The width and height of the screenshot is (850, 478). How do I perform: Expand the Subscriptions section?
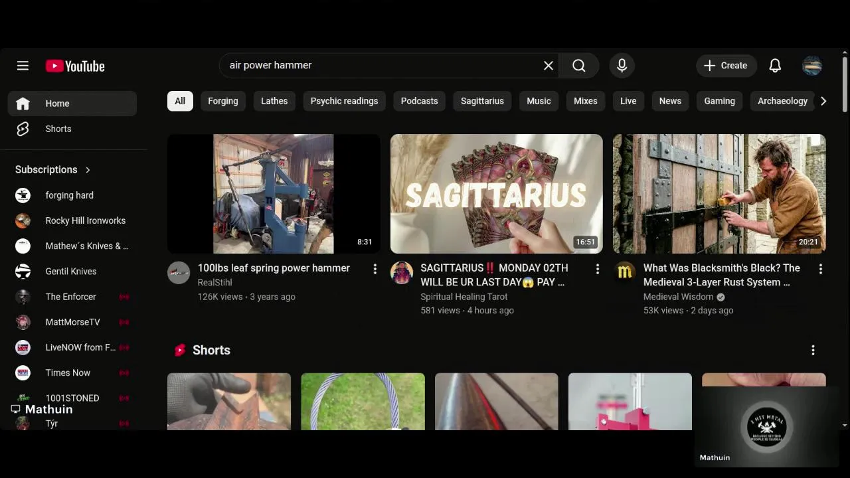[53, 170]
